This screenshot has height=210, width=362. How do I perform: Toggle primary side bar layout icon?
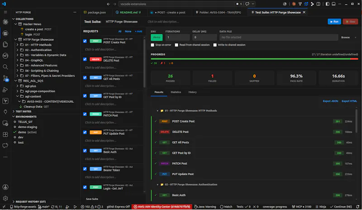click(x=327, y=4)
